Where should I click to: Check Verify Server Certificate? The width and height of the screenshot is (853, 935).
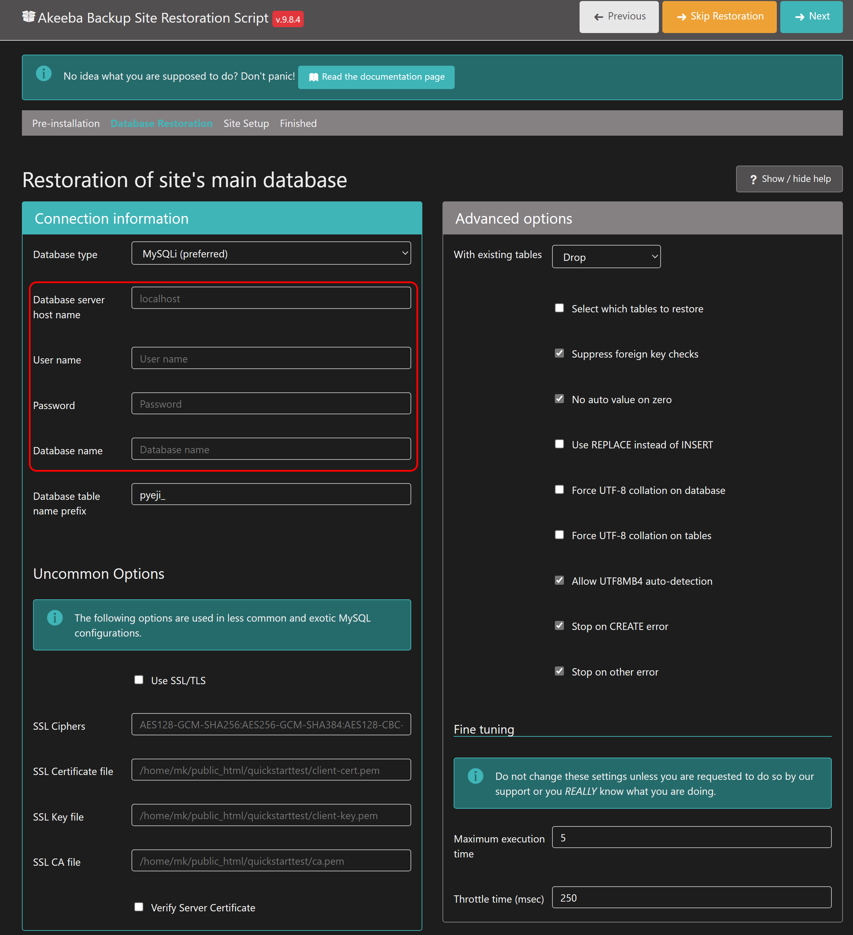(139, 907)
